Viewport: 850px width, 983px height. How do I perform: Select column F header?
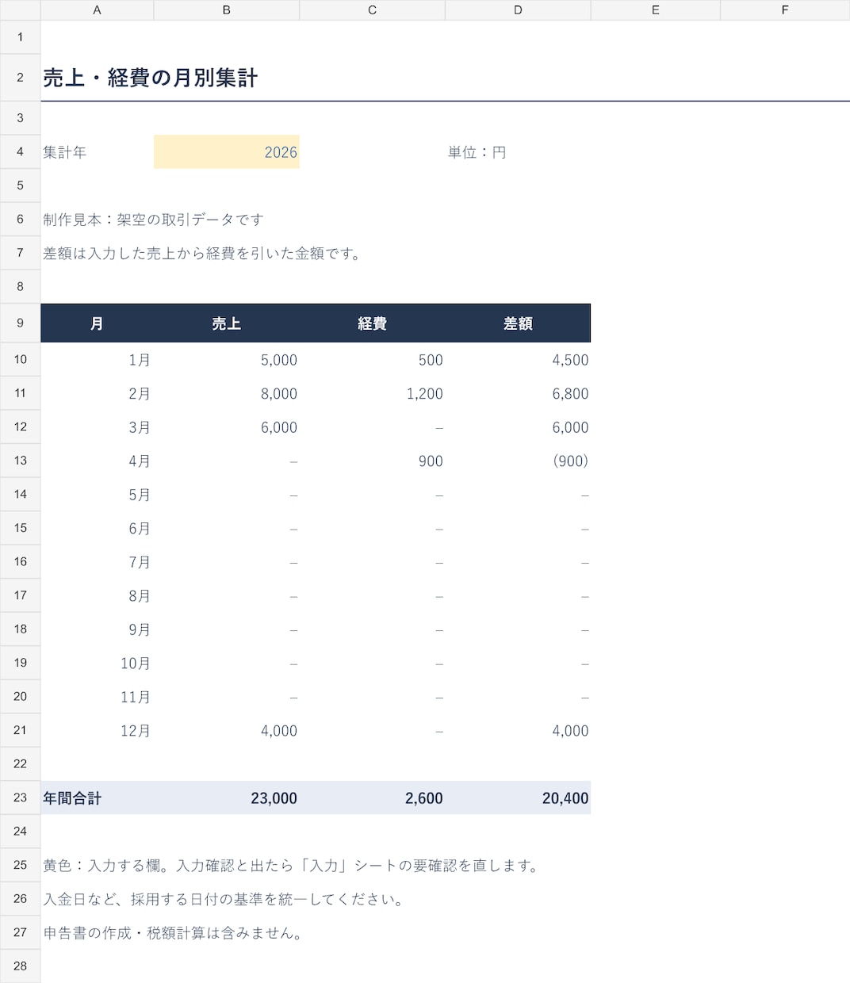[x=785, y=10]
